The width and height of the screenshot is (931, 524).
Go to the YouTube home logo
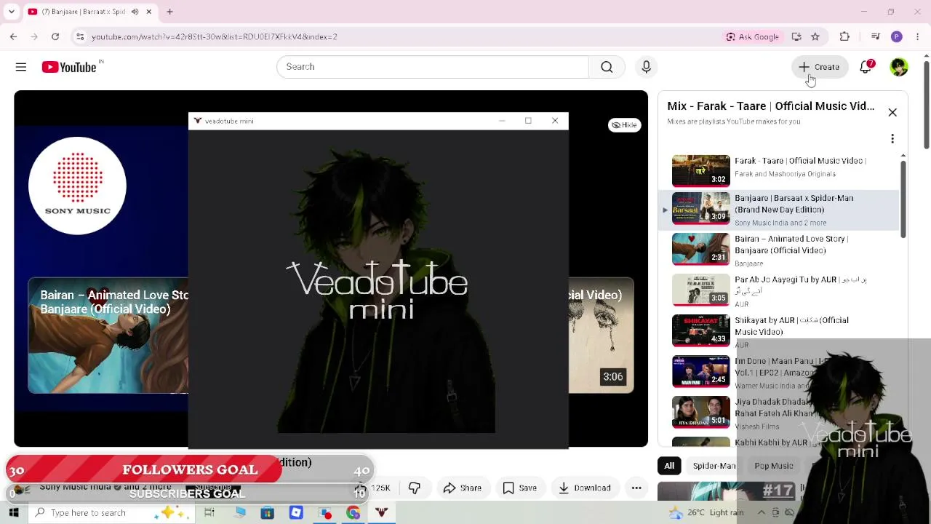(x=69, y=67)
